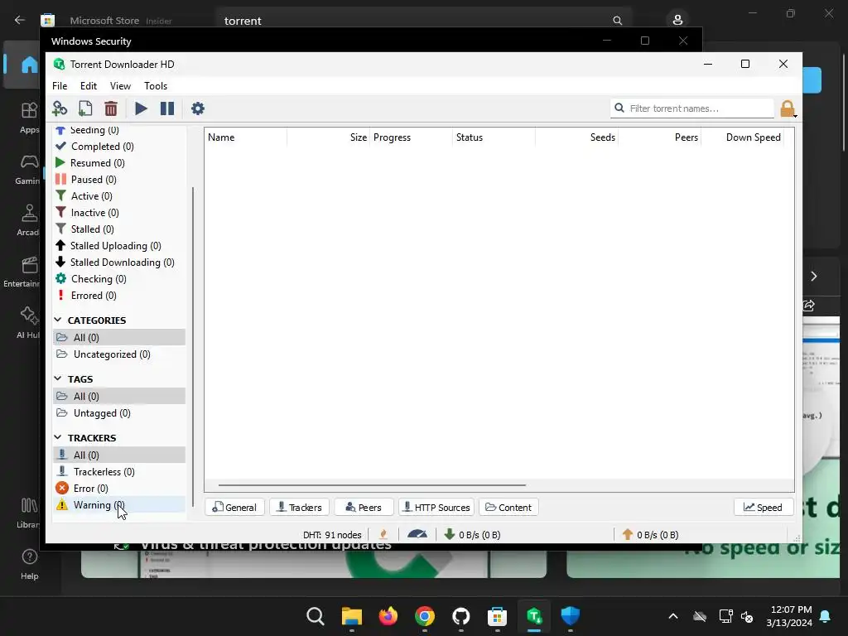Click the add torrent link icon
The height and width of the screenshot is (636, 848).
point(60,108)
